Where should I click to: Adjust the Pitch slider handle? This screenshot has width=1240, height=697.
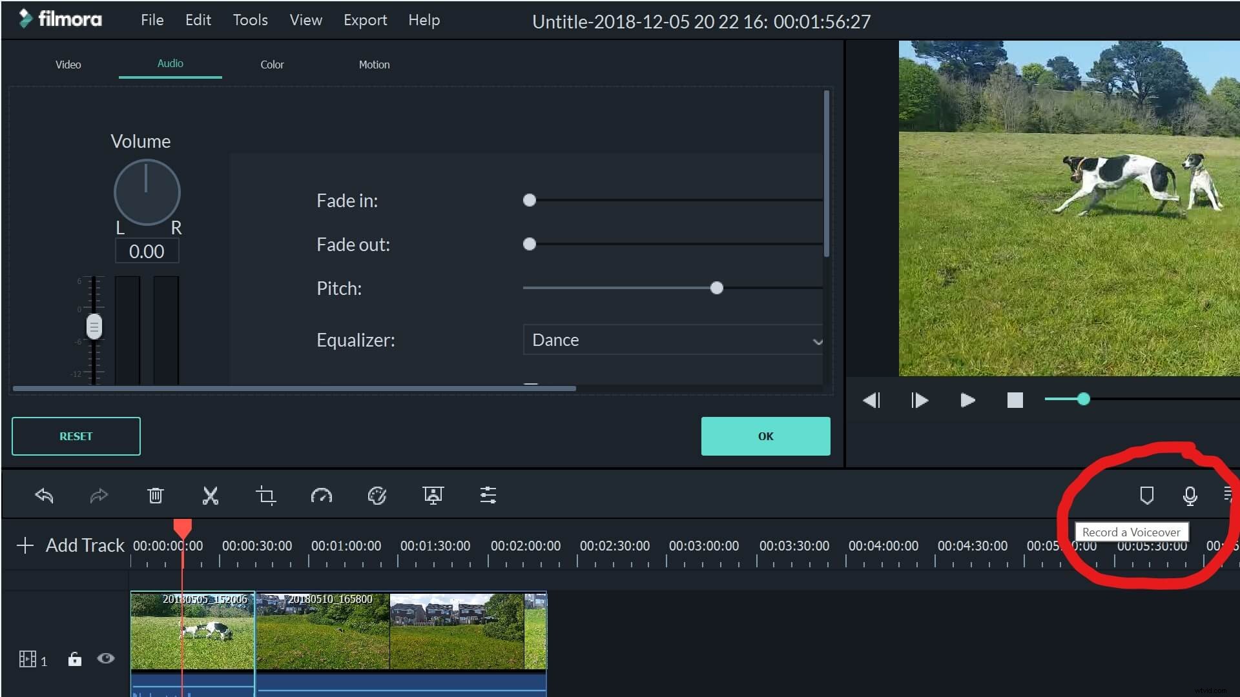717,288
